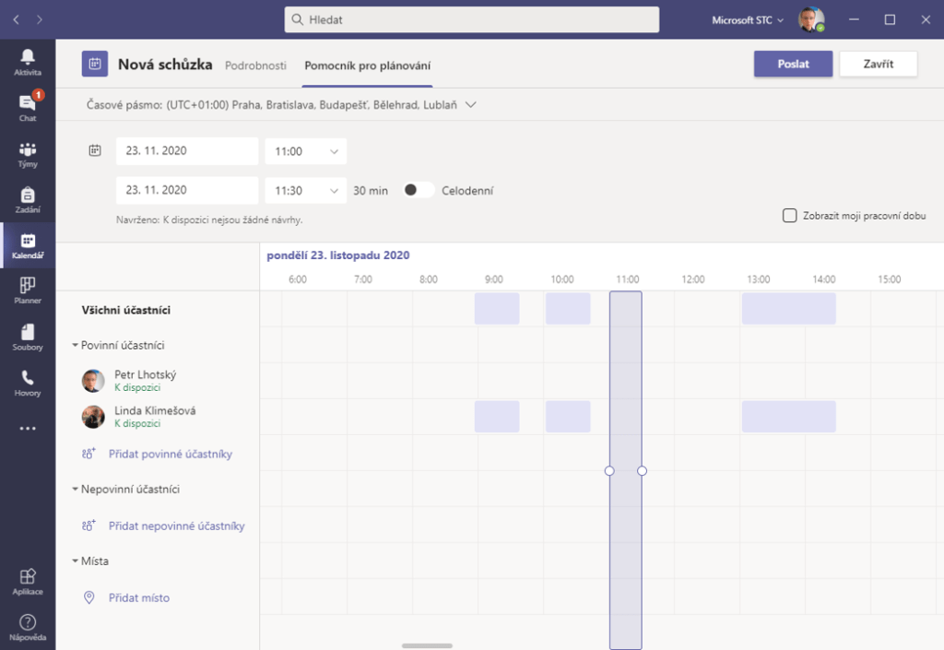Expand the Časové pásmo time zone dropdown

470,105
